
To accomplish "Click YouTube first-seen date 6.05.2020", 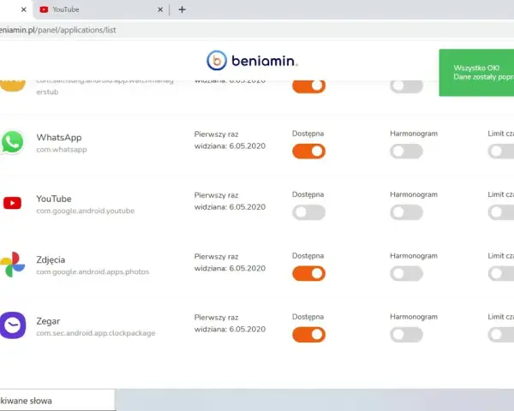I will click(248, 207).
